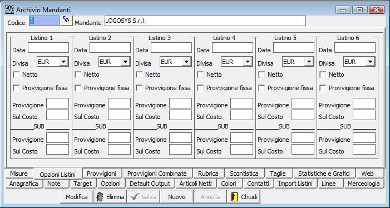
Task: Focus the Codice input field
Action: [45, 21]
